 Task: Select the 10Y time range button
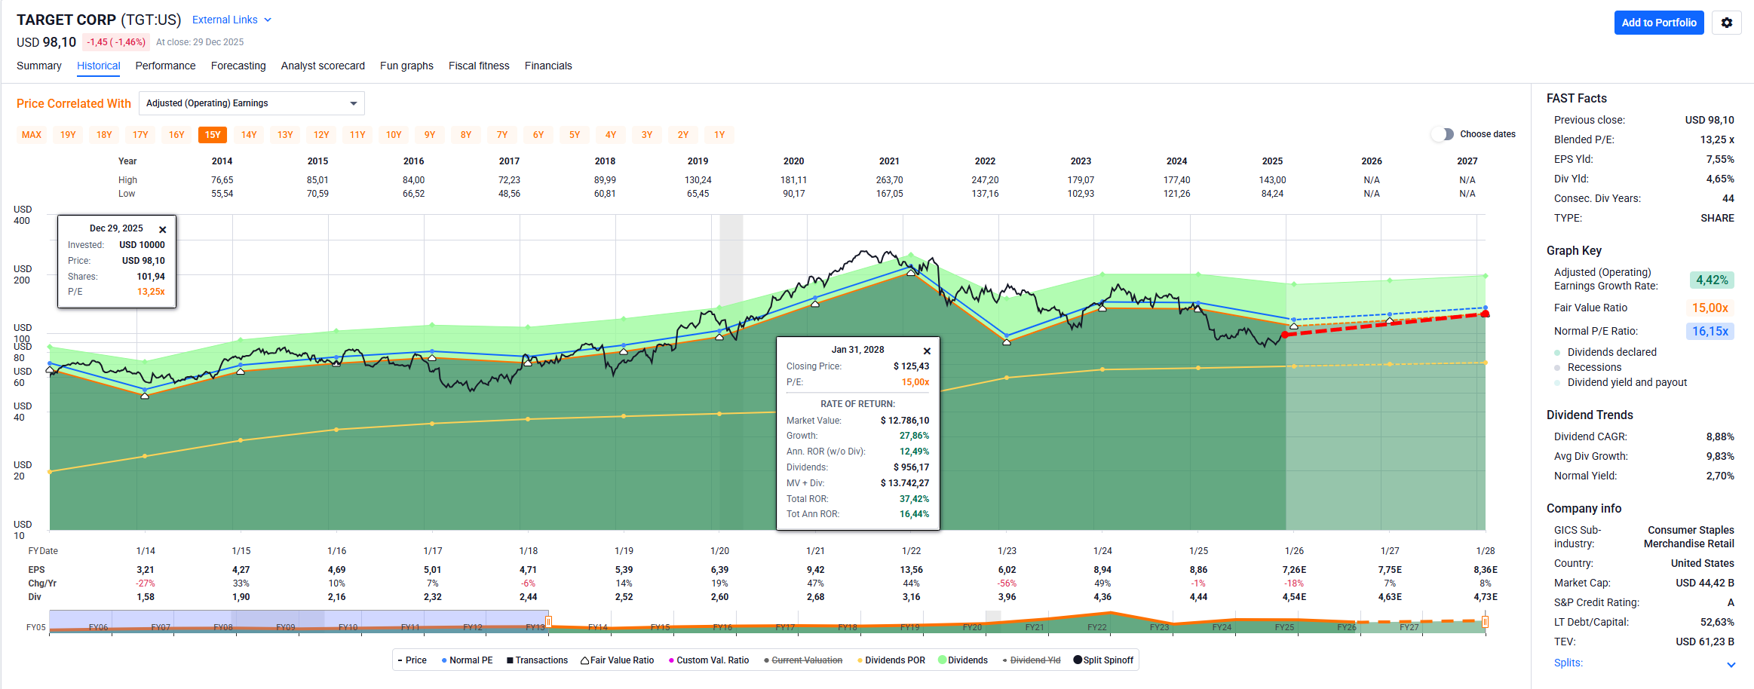click(x=394, y=135)
